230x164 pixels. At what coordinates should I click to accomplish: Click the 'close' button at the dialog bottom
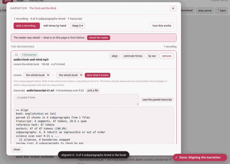coord(17,149)
